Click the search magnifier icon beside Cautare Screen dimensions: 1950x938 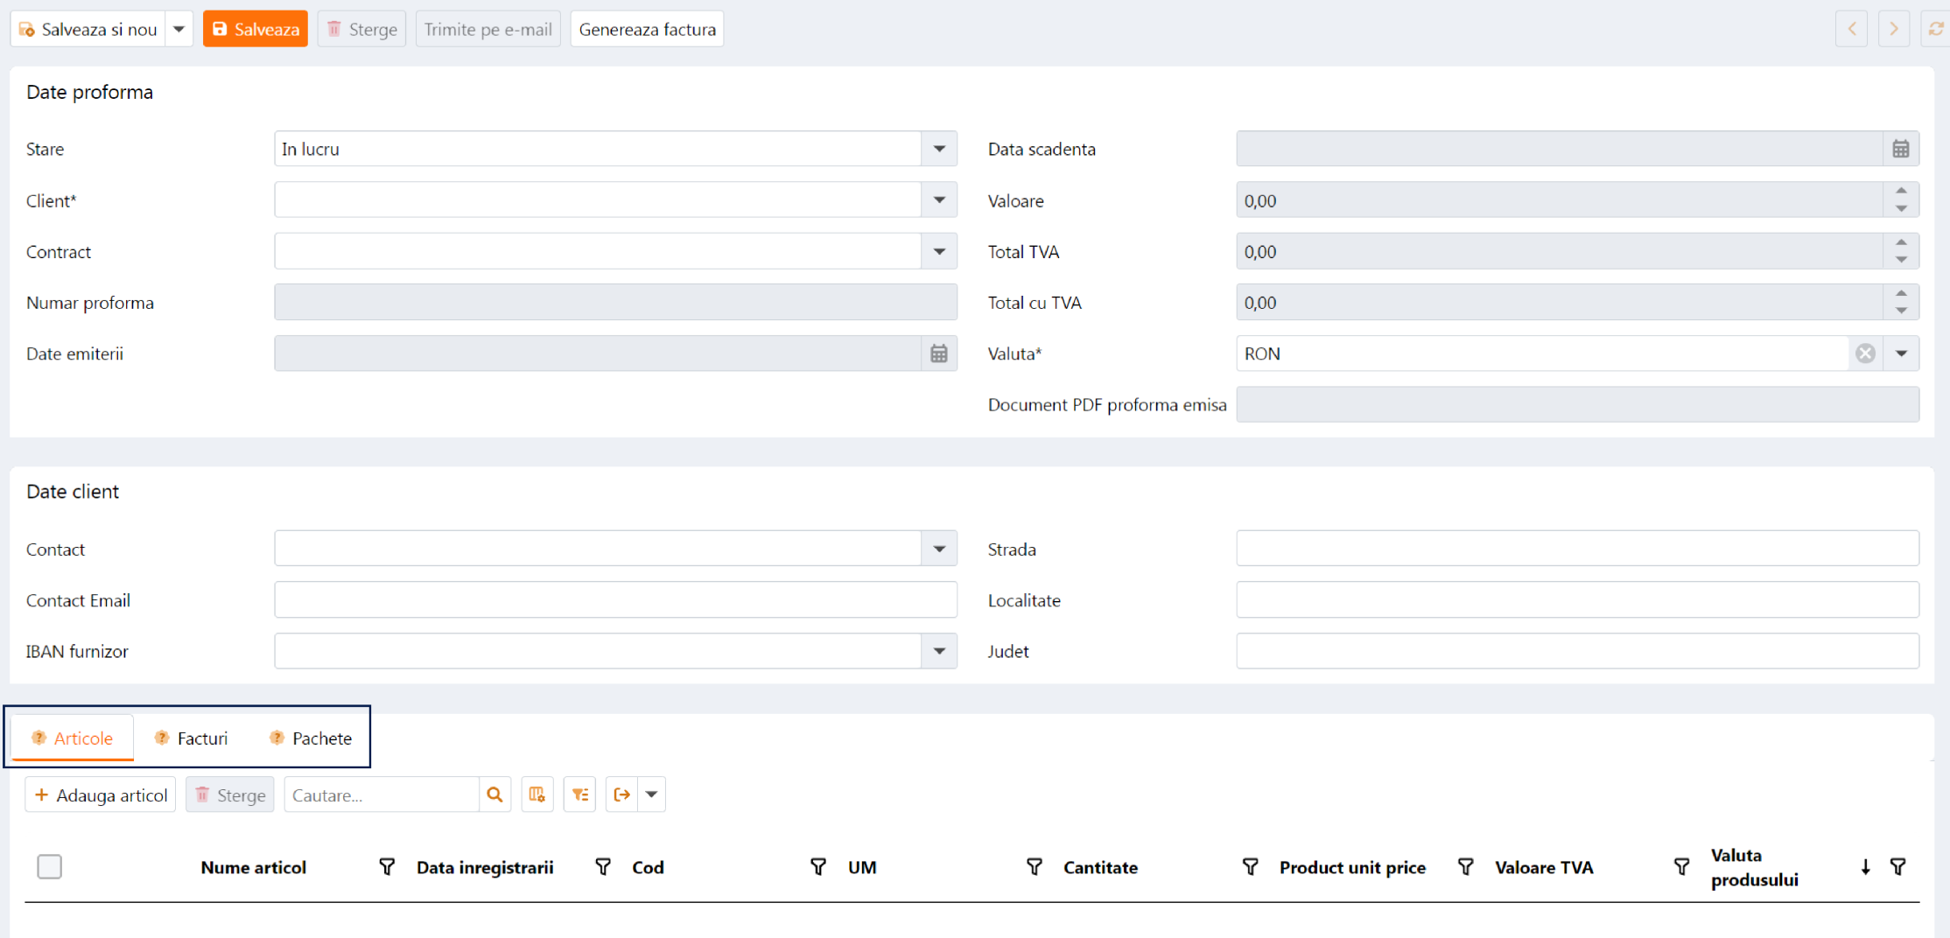point(495,794)
